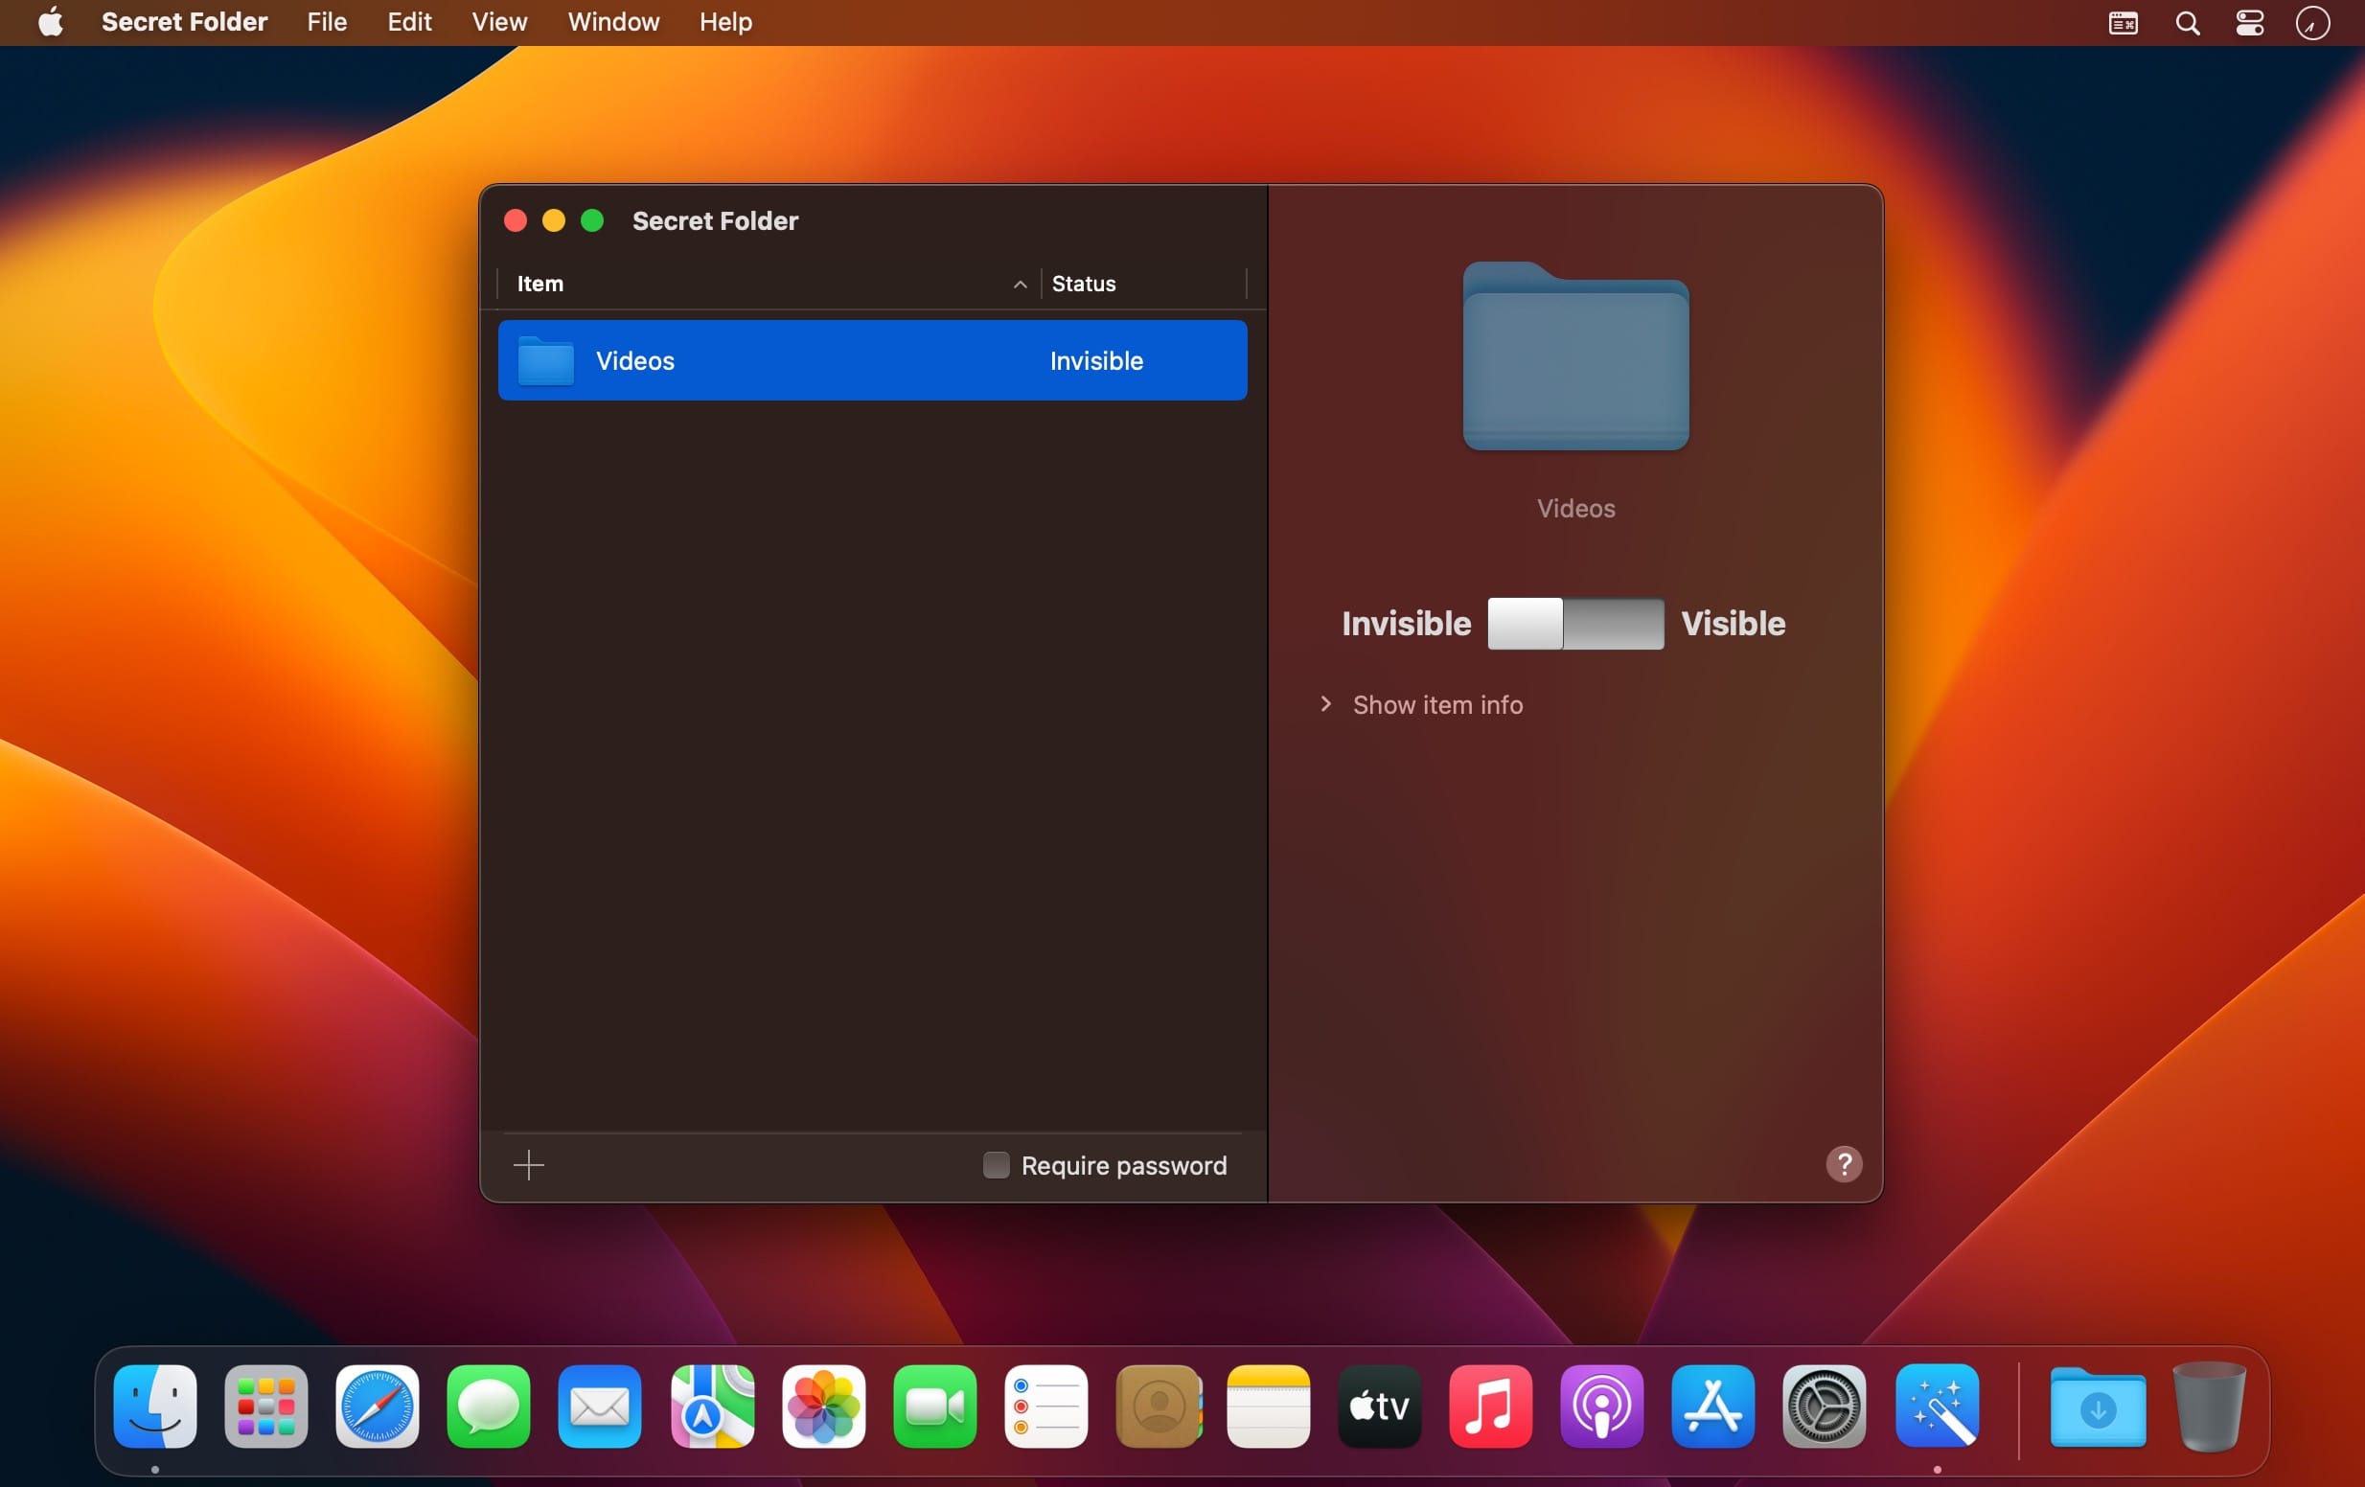
Task: Minimize the Secret Folder window
Action: click(x=554, y=220)
